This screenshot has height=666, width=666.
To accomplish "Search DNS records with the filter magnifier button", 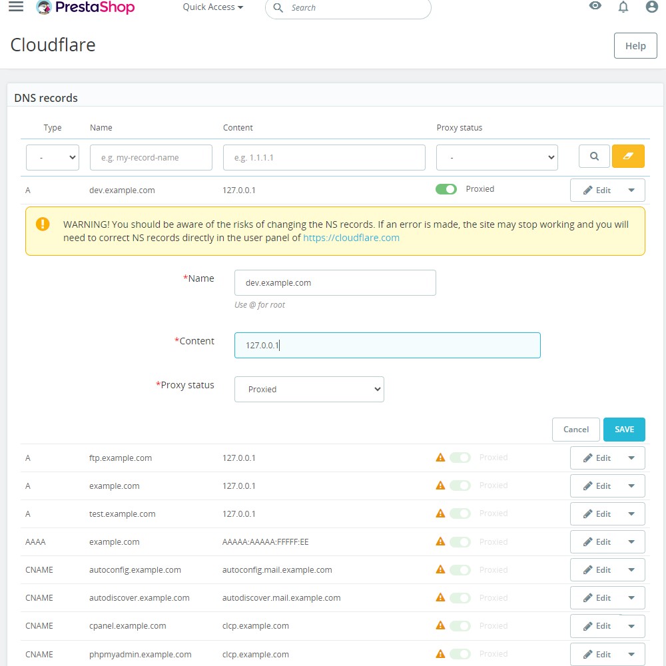I will coord(594,157).
